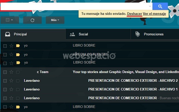Image resolution: width=179 pixels, height=112 pixels.
Task: Switch to the Social tab
Action: coord(98,34)
